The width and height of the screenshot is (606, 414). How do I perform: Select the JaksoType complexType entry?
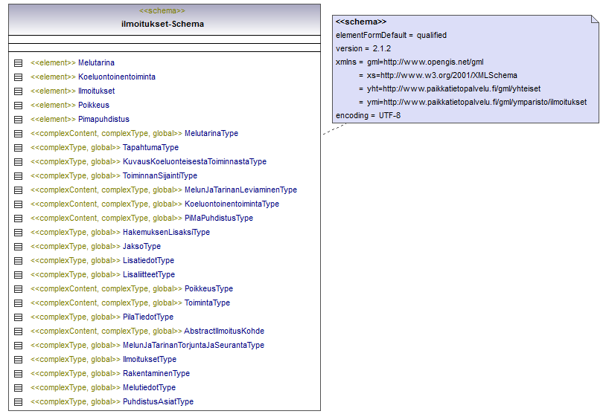pyautogui.click(x=95, y=247)
